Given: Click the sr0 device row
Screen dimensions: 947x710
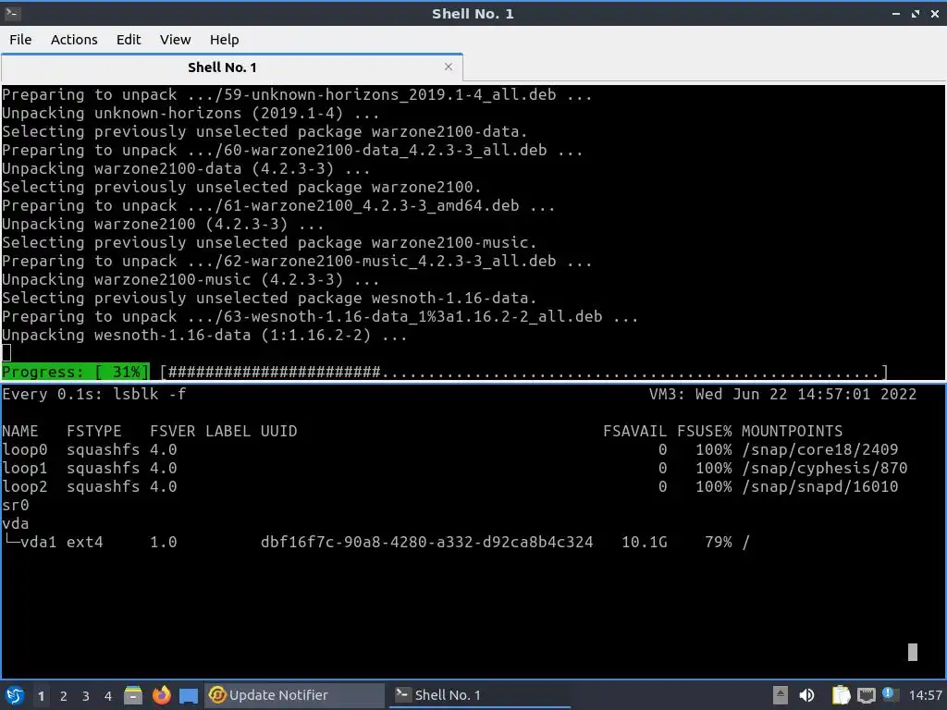Looking at the screenshot, I should (x=15, y=506).
